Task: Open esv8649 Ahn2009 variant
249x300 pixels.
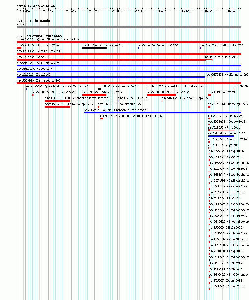Action: click(x=222, y=92)
